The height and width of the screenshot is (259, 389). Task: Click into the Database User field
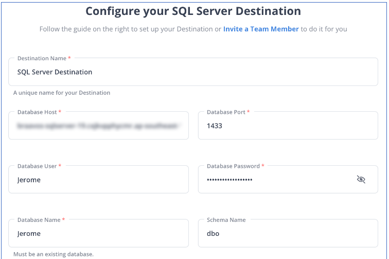pos(98,179)
